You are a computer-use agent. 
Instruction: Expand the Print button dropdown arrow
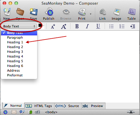(x=90, y=14)
